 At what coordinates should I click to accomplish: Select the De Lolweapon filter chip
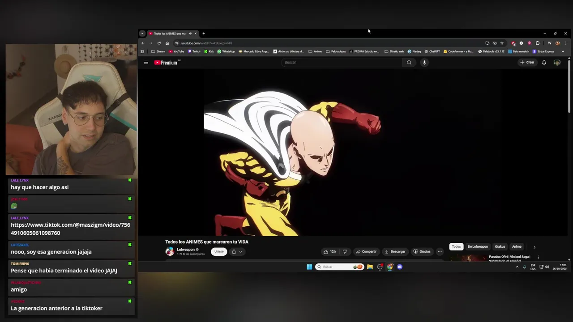tap(478, 247)
